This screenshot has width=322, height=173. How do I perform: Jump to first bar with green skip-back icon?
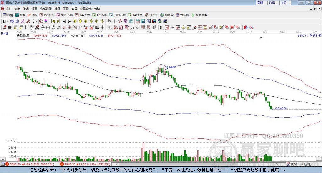[x=53, y=21]
